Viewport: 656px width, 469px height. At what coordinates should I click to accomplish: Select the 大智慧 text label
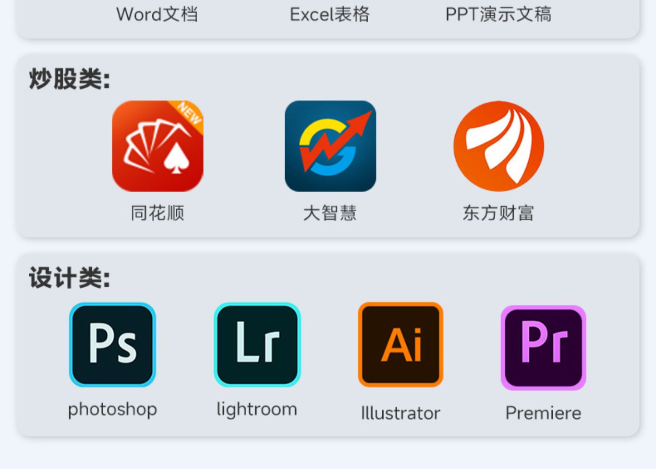pyautogui.click(x=330, y=213)
